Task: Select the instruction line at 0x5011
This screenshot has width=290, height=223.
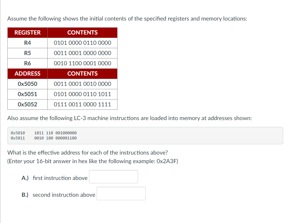Action: tap(44, 138)
